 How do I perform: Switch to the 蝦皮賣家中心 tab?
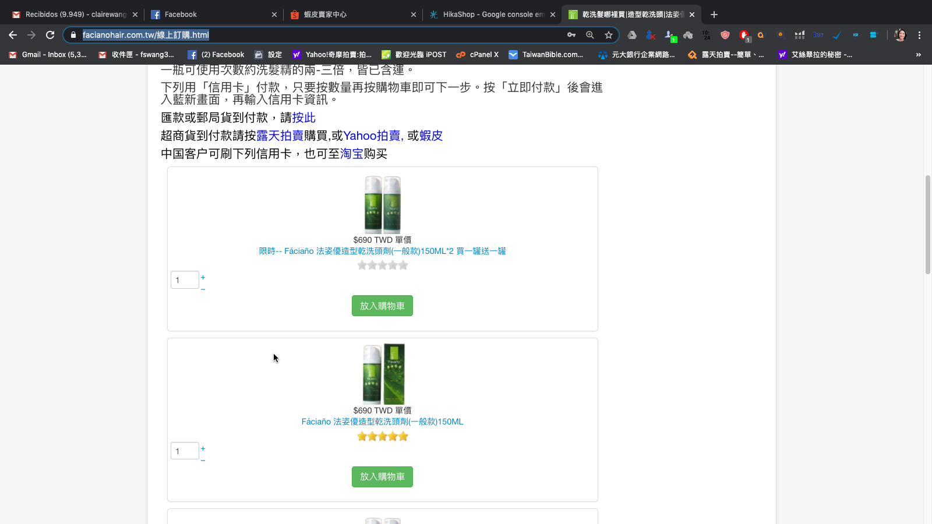(x=353, y=15)
